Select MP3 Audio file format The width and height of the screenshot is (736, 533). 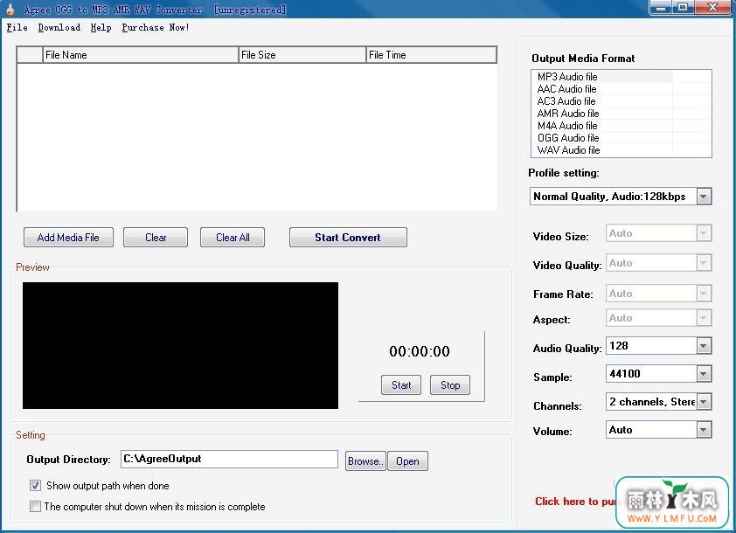(x=567, y=77)
